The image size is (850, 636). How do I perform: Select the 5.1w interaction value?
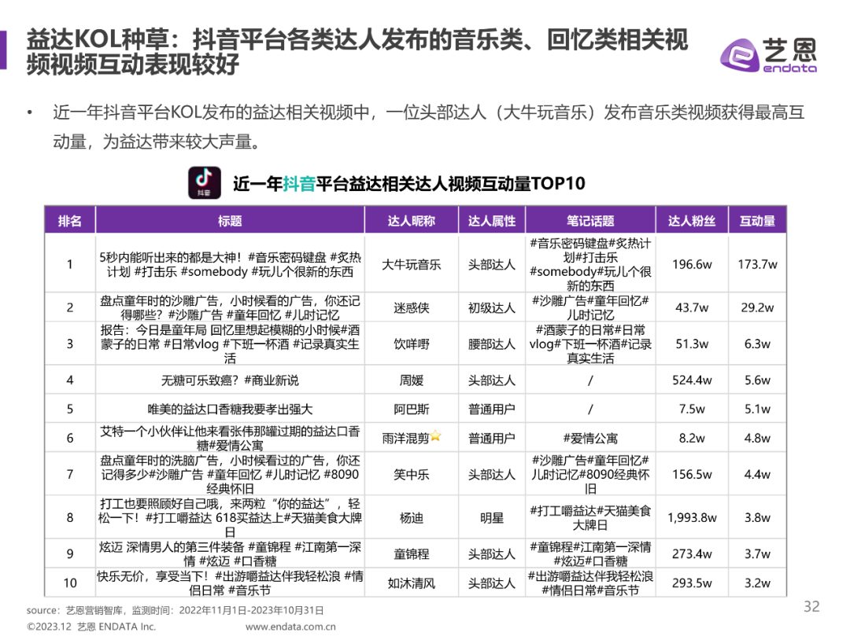[x=757, y=410]
